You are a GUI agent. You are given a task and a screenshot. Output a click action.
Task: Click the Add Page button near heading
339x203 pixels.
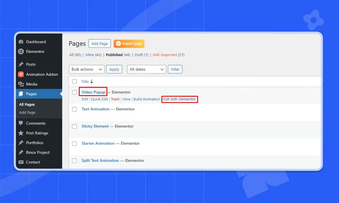pos(99,44)
